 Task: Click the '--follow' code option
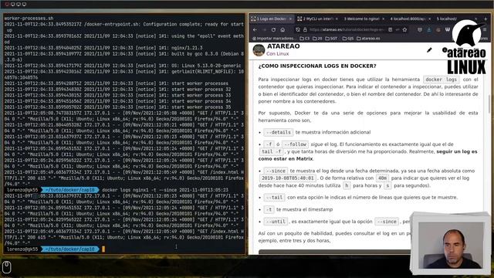point(295,144)
